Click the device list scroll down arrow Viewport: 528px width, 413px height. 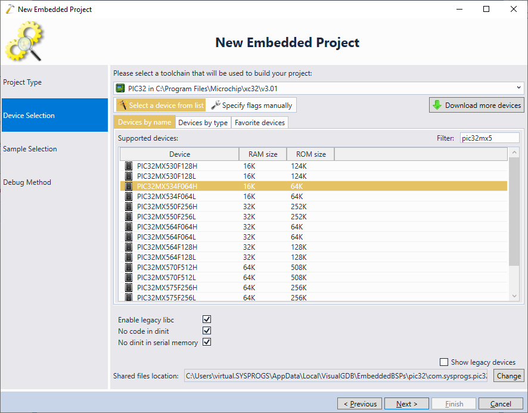[514, 296]
